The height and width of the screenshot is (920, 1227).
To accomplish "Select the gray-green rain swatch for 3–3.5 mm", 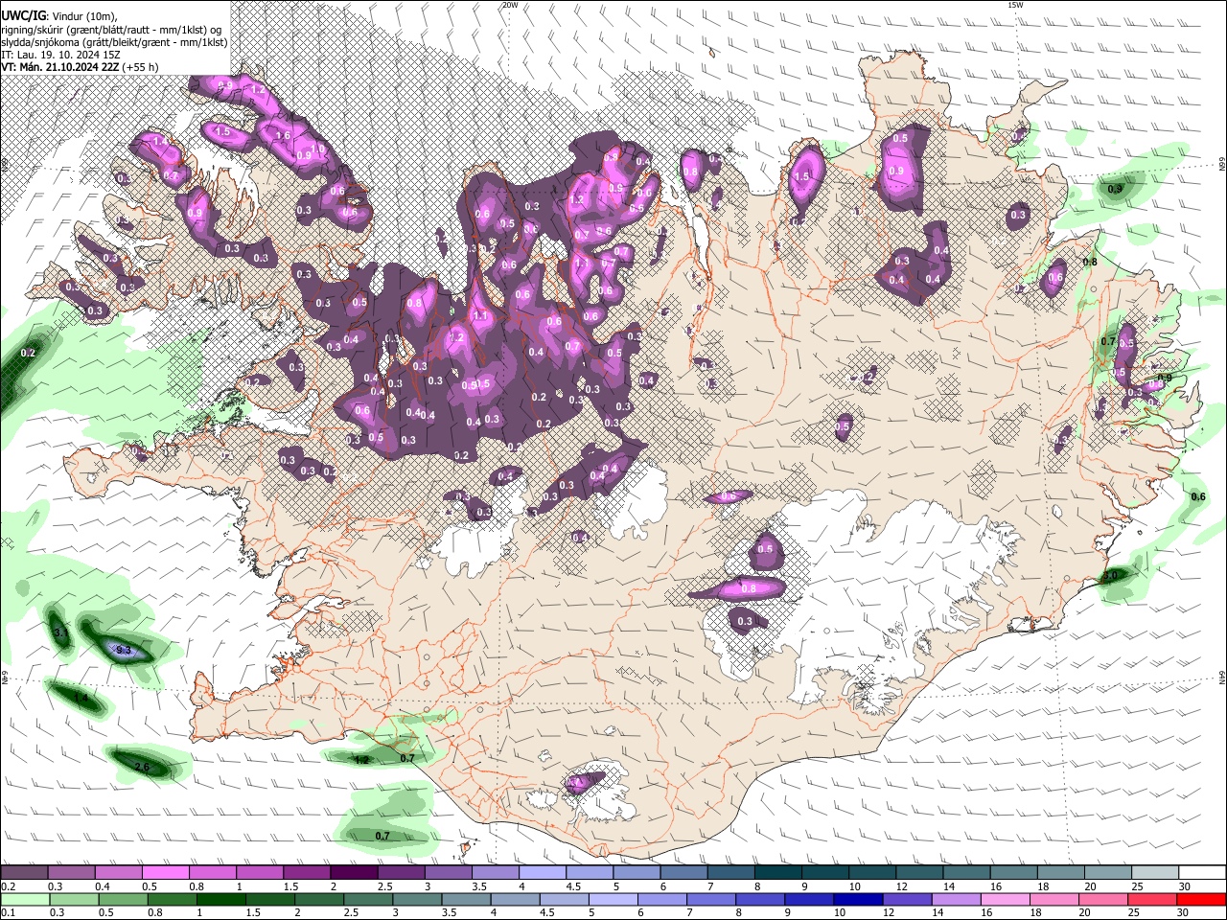I will tap(417, 899).
